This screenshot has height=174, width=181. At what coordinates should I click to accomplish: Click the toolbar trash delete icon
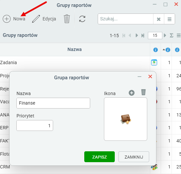[67, 19]
